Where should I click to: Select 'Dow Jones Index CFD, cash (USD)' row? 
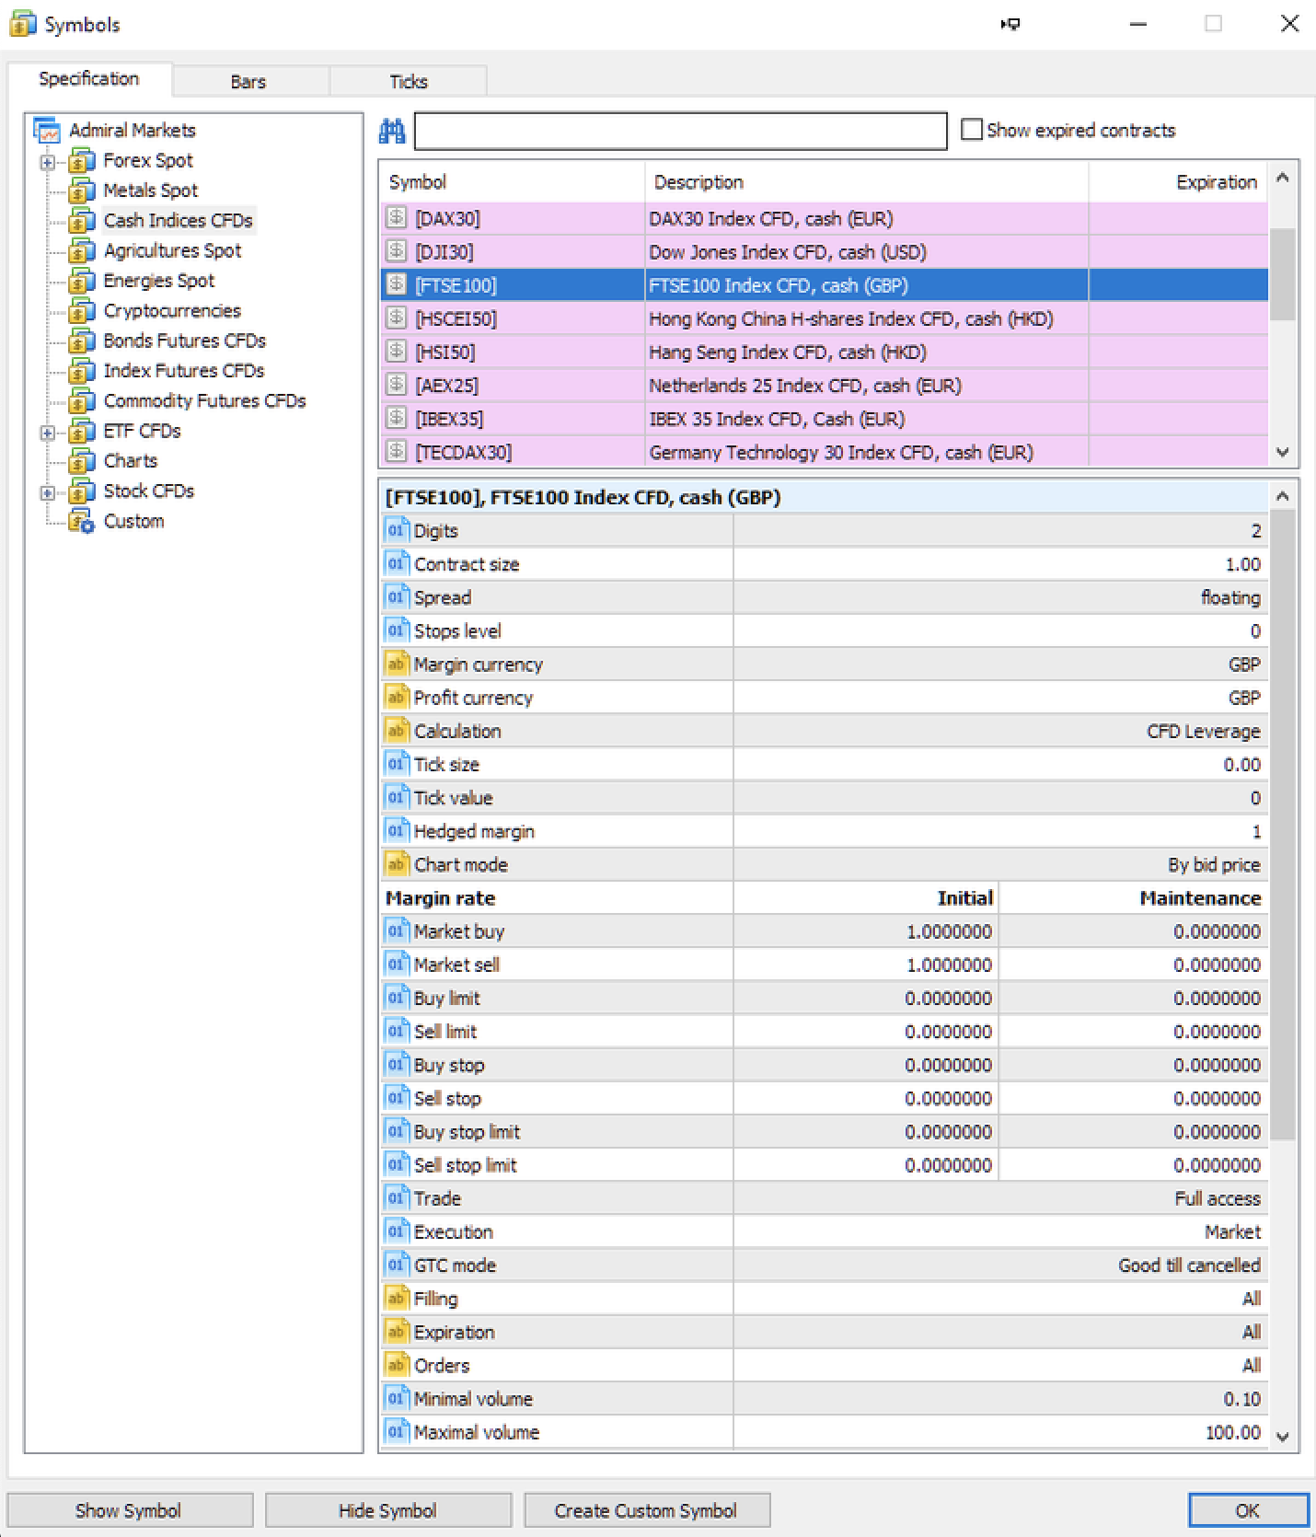pyautogui.click(x=825, y=251)
